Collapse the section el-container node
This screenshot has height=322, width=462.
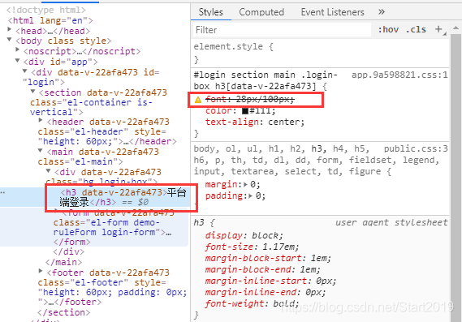pos(33,91)
